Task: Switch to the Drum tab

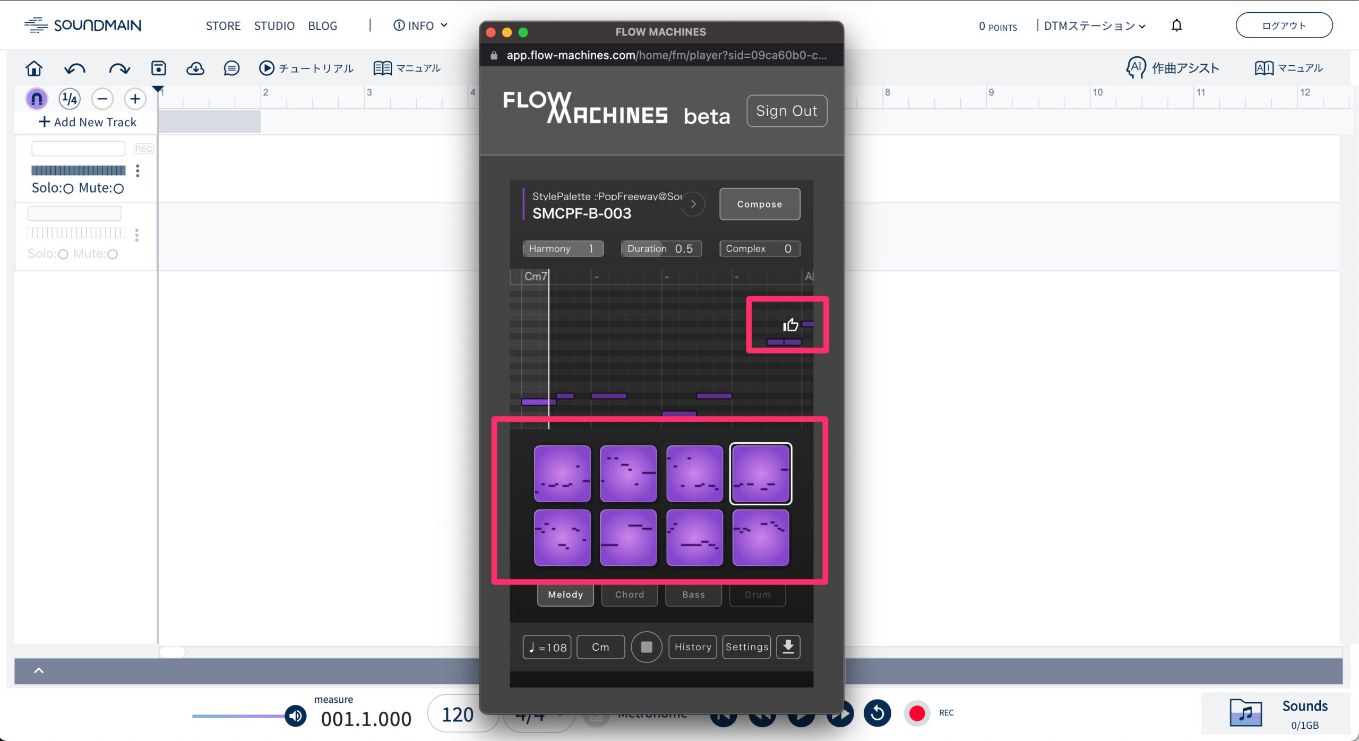Action: click(x=758, y=594)
